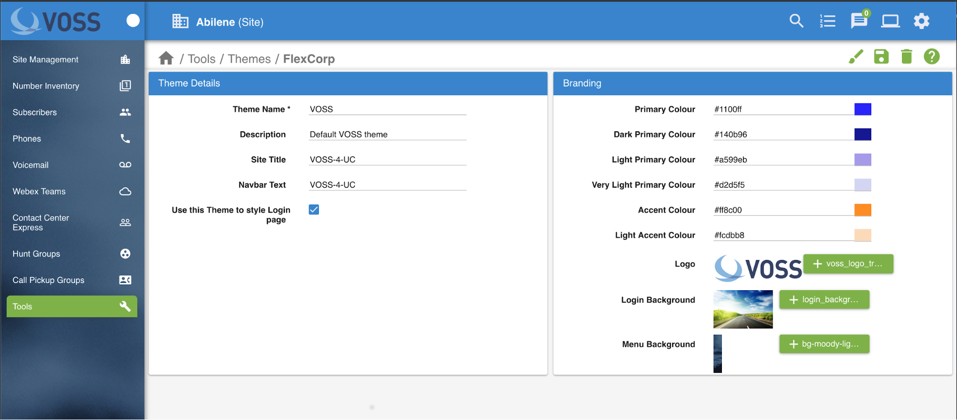Open the numbered list icon in header

827,21
